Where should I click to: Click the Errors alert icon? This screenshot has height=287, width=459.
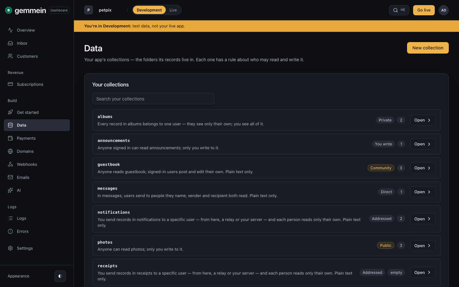click(11, 231)
